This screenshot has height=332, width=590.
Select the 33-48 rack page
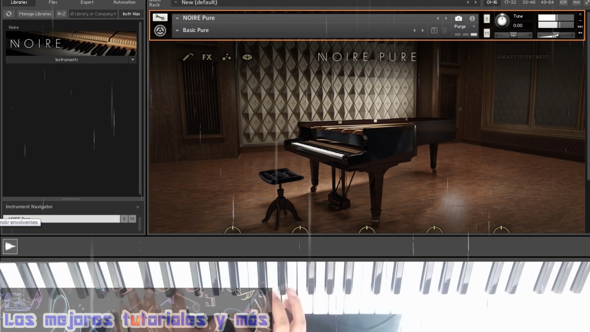click(x=529, y=3)
